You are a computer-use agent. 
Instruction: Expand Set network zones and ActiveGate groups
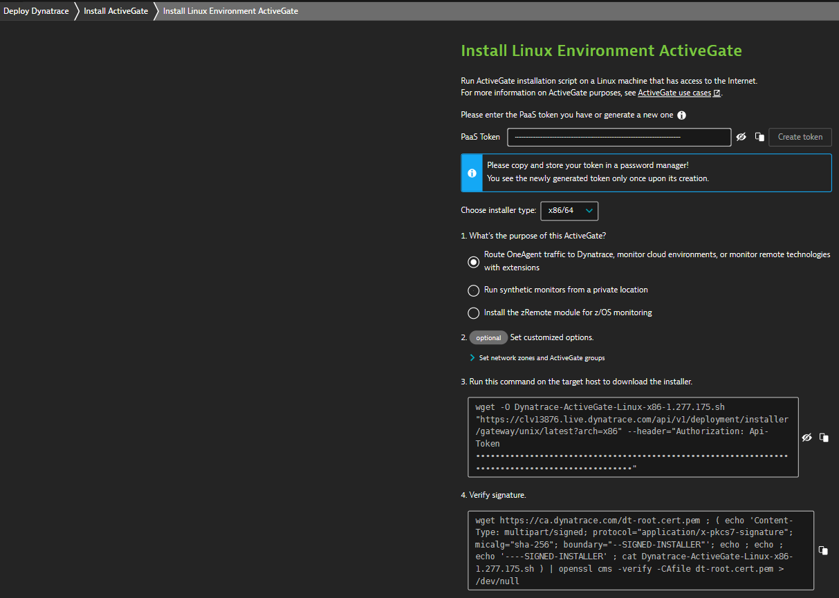click(542, 358)
